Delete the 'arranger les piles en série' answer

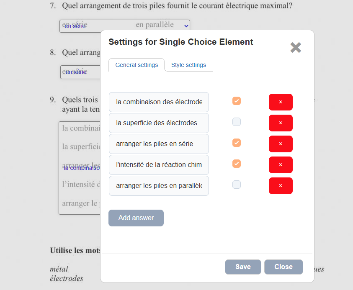click(281, 144)
